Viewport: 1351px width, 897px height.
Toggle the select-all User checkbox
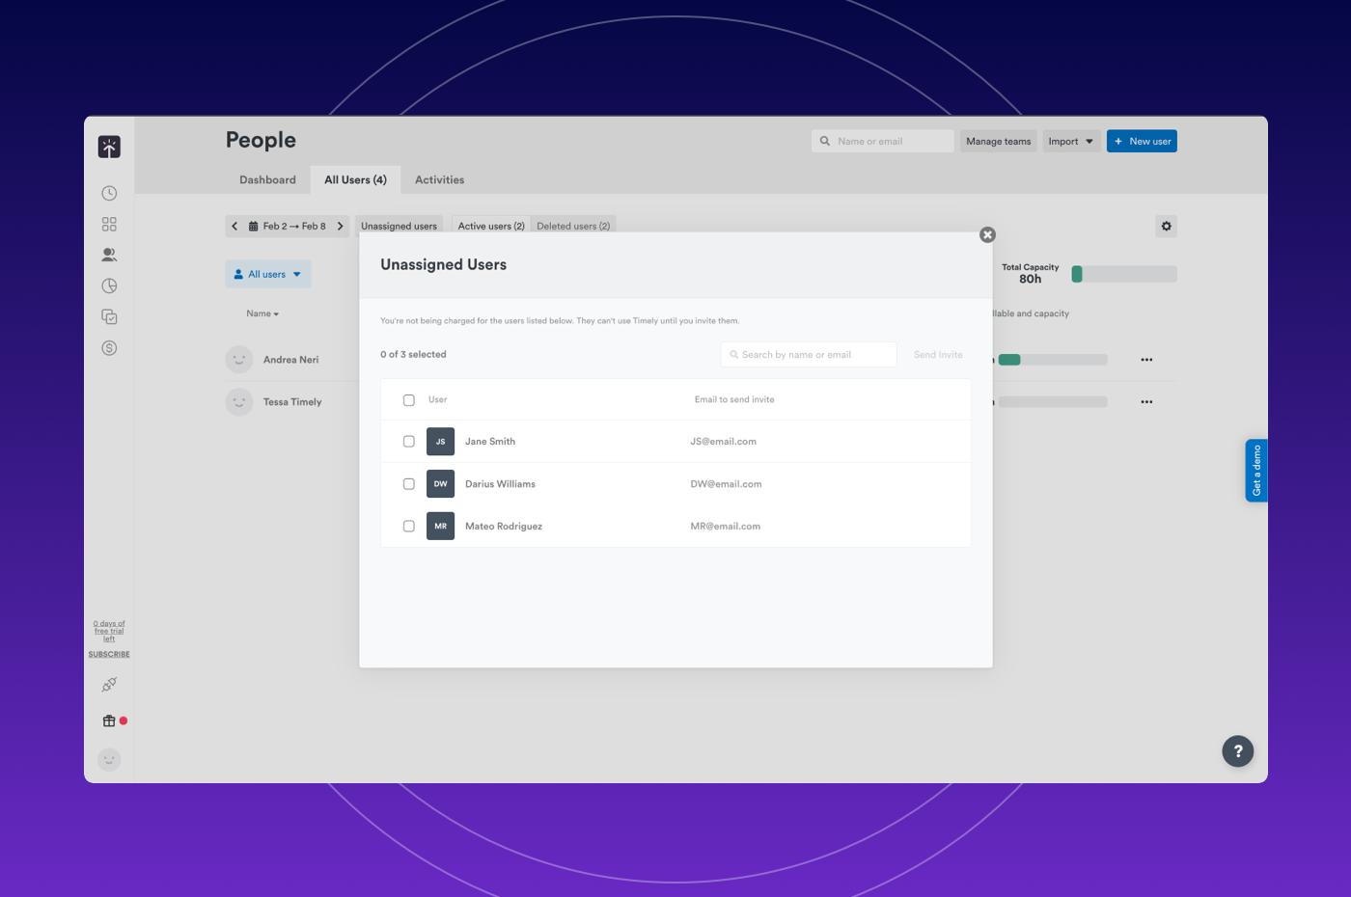[x=408, y=399]
